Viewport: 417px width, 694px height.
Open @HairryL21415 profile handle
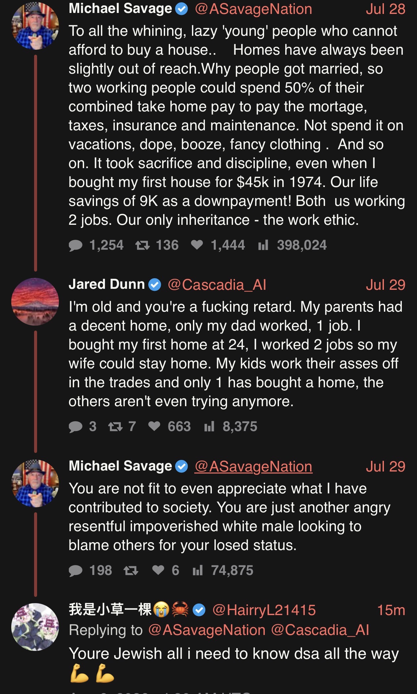point(264,610)
